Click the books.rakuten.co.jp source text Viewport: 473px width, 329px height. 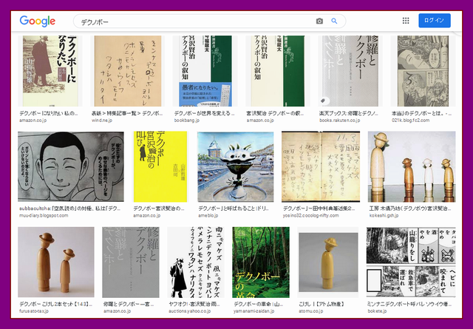pyautogui.click(x=340, y=120)
